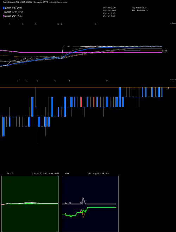Click the 'Pre O: 2.99' value
176x232 pixels.
tap(109, 7)
